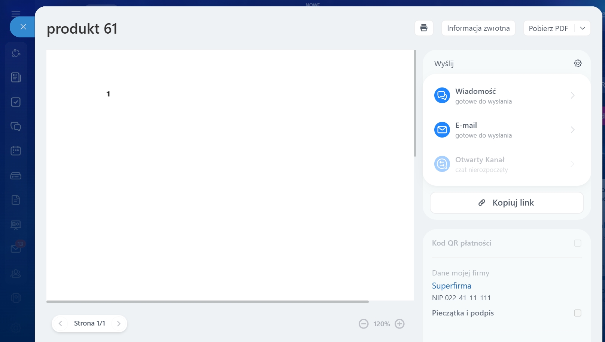Click the horizontal scrollbar under document preview
The height and width of the screenshot is (342, 605).
(x=207, y=302)
